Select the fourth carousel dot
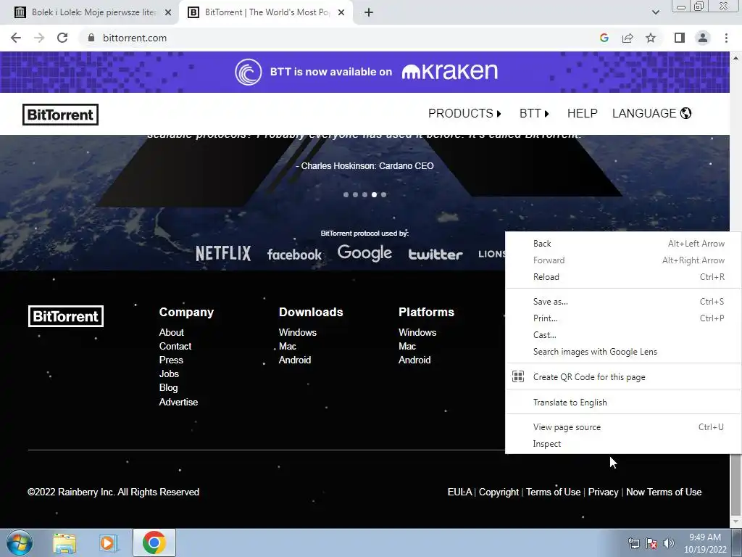742x557 pixels. [x=375, y=194]
